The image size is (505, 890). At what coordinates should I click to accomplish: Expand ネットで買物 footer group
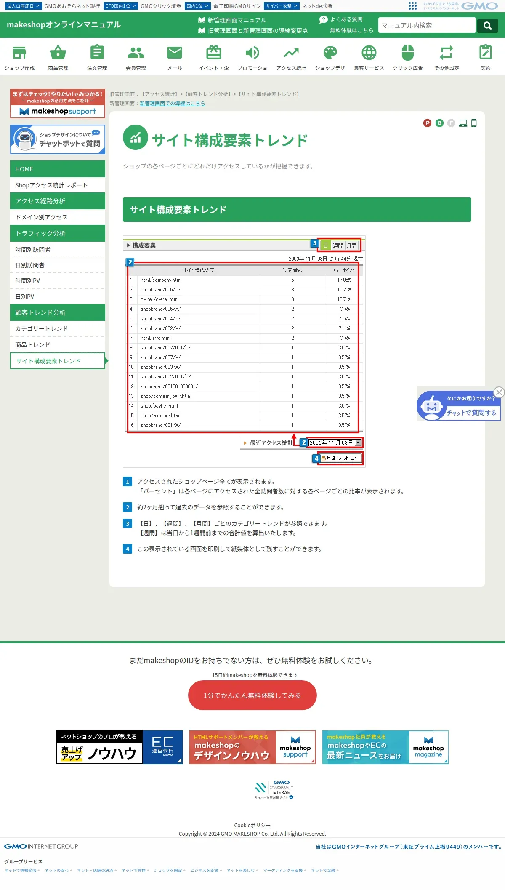pyautogui.click(x=135, y=871)
